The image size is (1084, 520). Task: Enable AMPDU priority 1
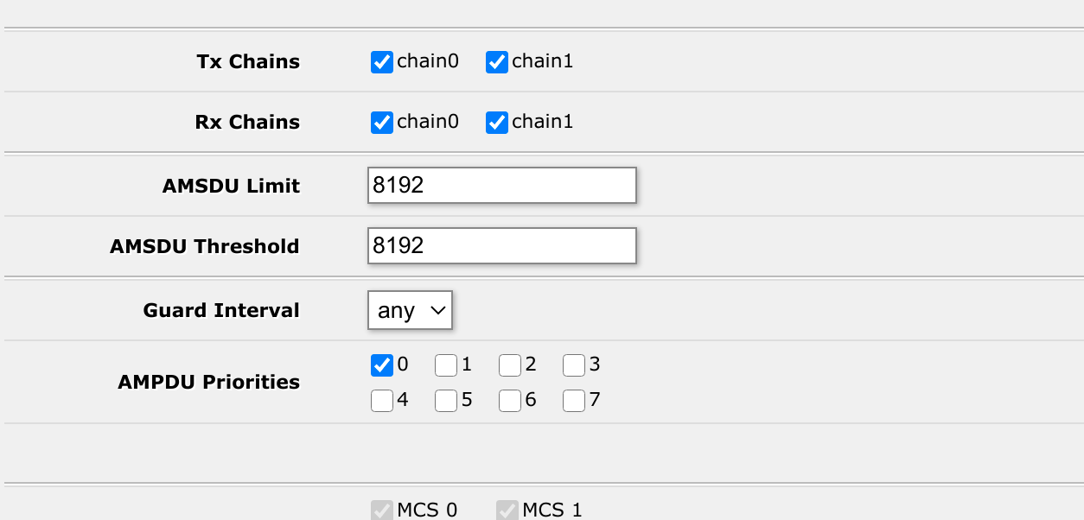pyautogui.click(x=445, y=365)
